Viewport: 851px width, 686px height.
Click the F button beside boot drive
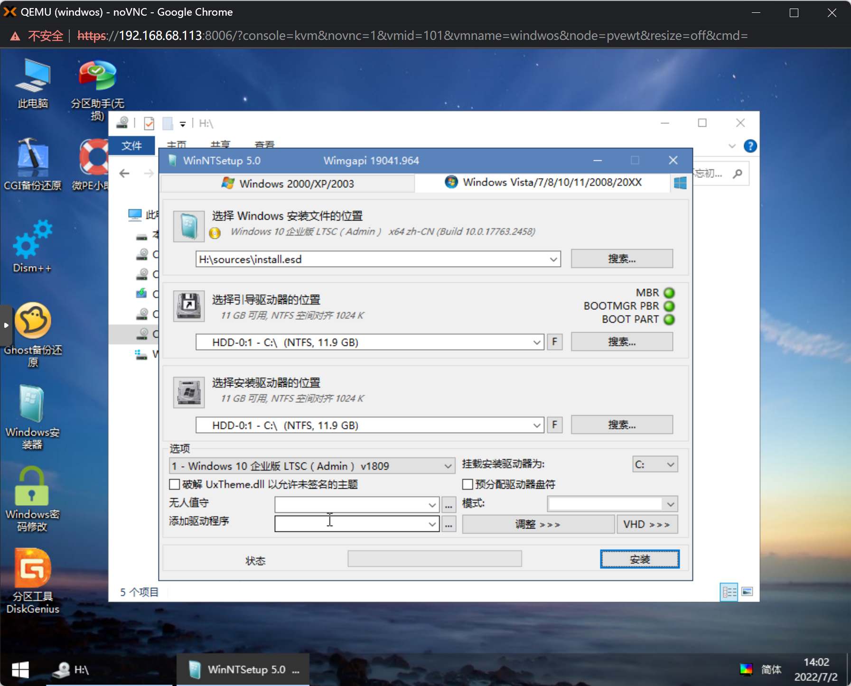coord(555,342)
